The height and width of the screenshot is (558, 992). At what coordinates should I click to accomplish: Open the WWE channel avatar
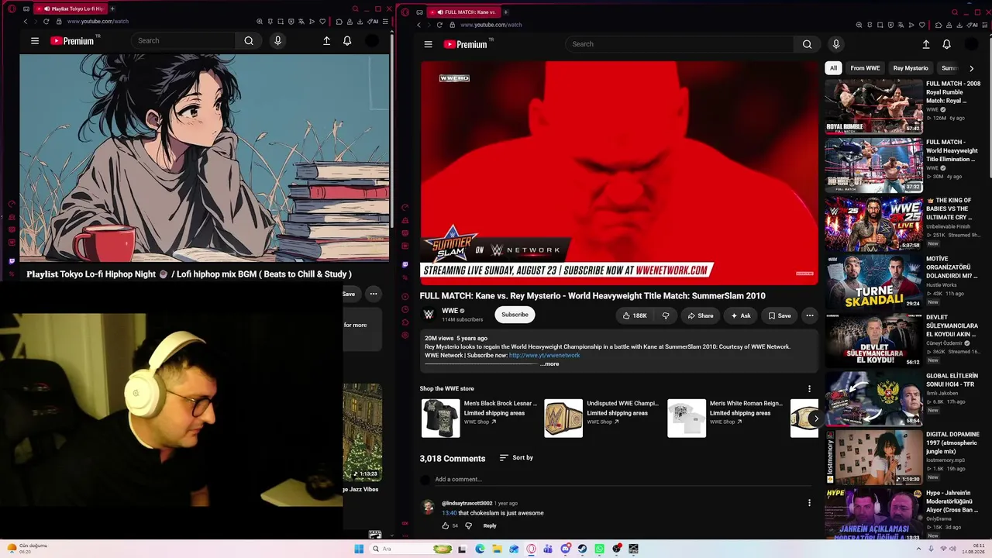(x=429, y=314)
